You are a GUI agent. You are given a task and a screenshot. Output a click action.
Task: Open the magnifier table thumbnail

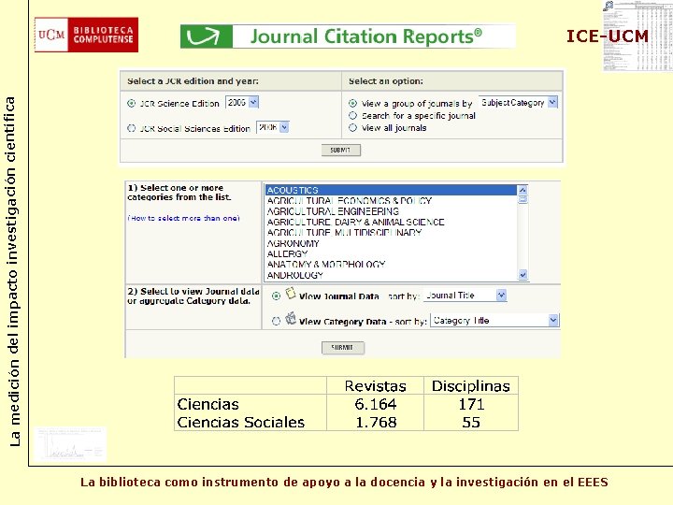click(637, 36)
